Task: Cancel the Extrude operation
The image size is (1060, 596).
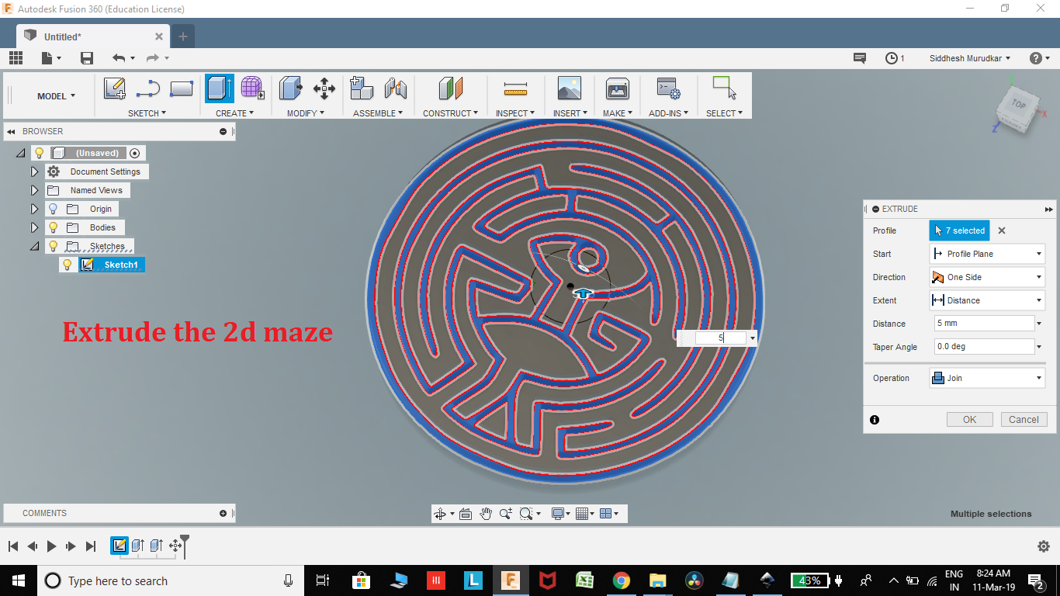Action: (x=1024, y=419)
